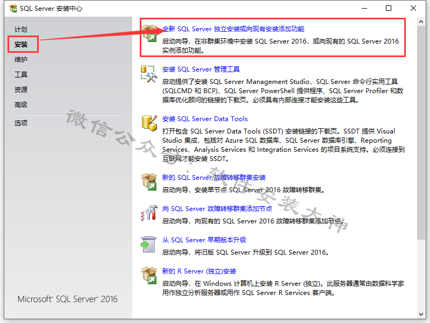Click the SQL Server 安装中心 title bar icon
Image resolution: width=430 pixels, height=323 pixels.
tap(13, 9)
